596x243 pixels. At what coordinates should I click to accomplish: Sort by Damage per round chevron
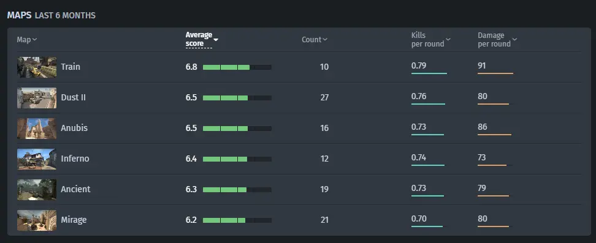[514, 40]
